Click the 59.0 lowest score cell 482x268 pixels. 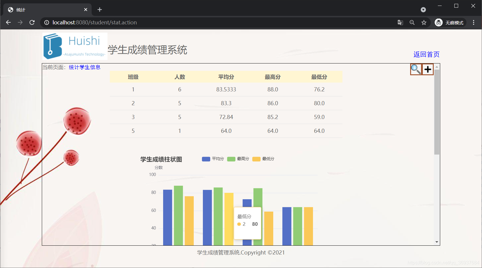(319, 117)
